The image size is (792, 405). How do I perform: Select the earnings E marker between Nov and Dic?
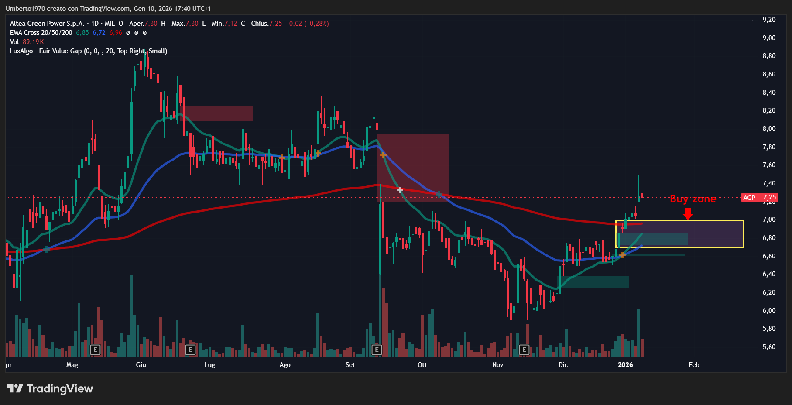click(x=524, y=350)
